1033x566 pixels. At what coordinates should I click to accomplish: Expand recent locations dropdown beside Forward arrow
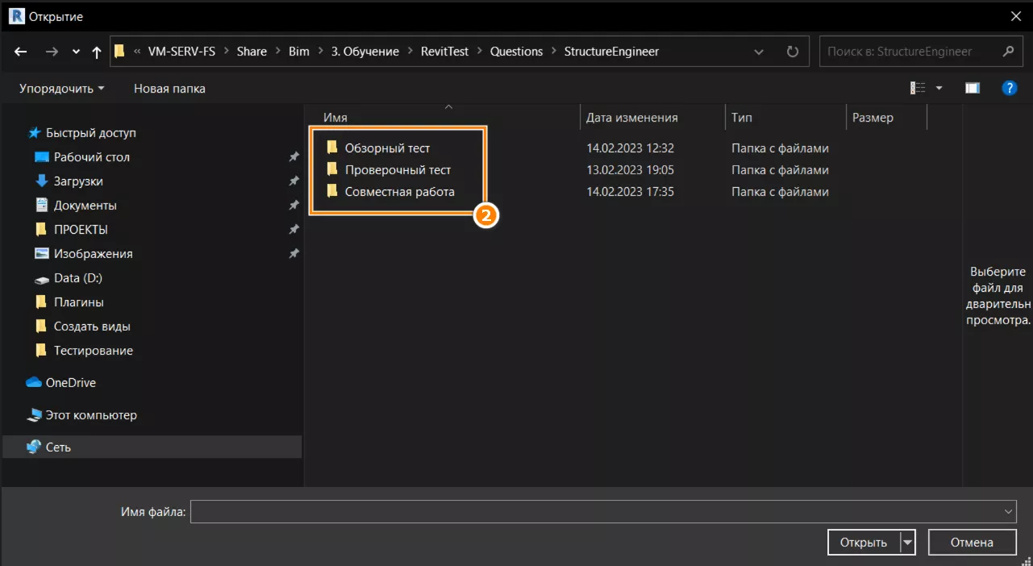(76, 52)
